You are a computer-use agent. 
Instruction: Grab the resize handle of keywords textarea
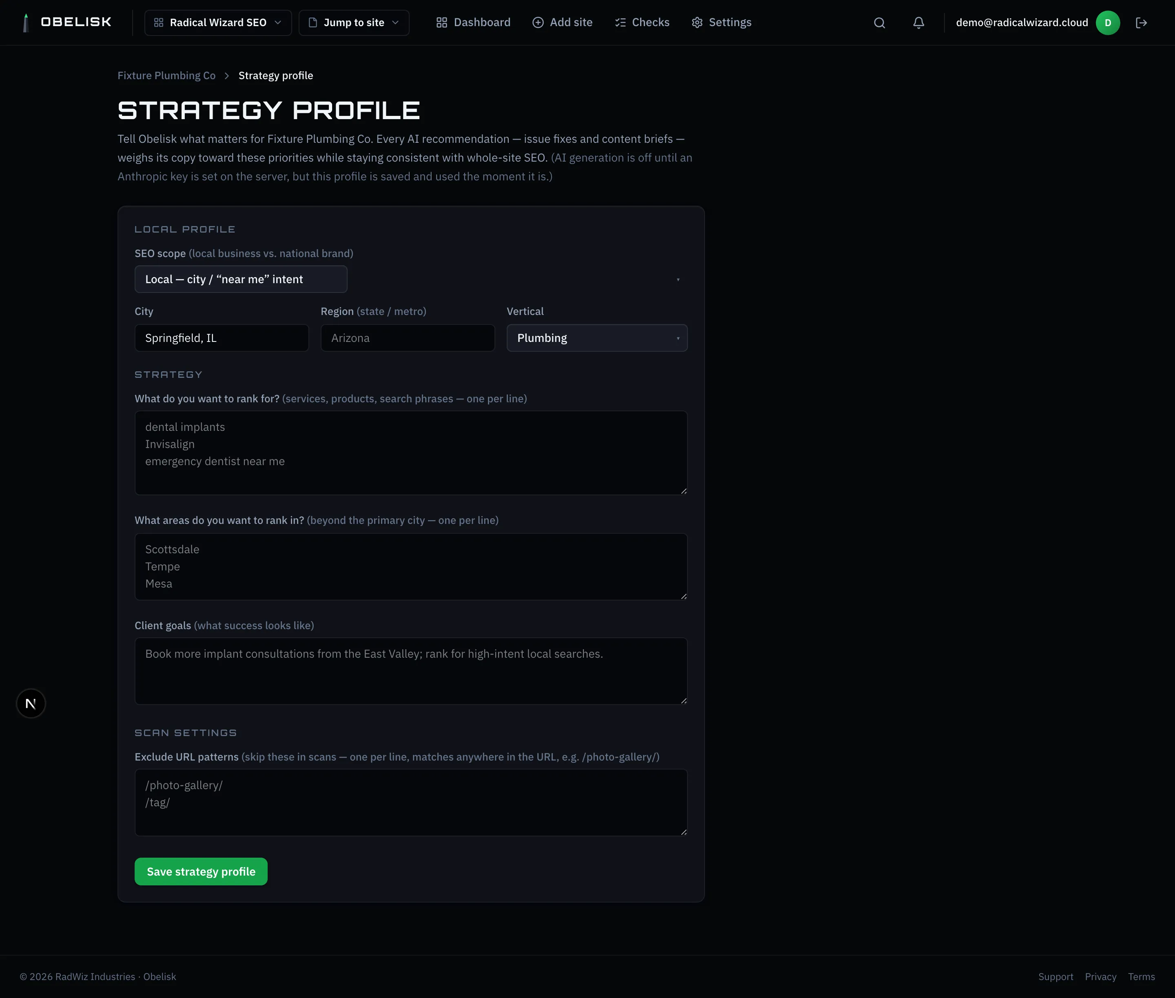coord(683,491)
